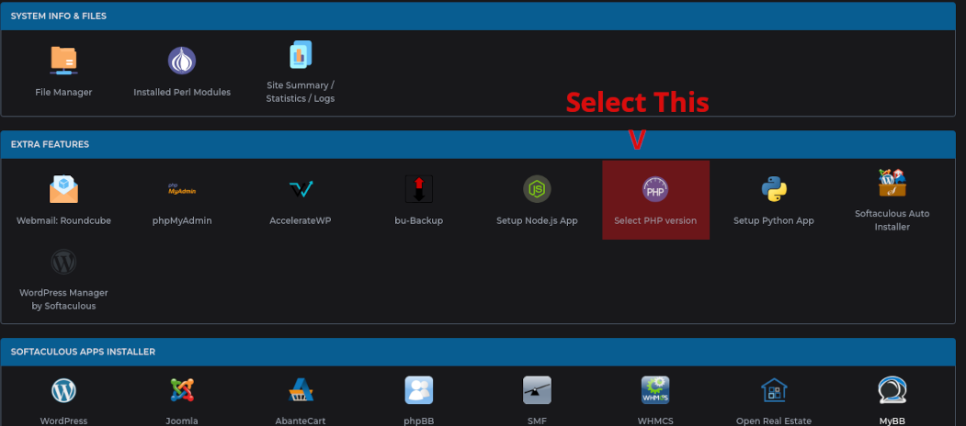Image resolution: width=966 pixels, height=426 pixels.
Task: Click the SMF installer icon
Action: 537,390
